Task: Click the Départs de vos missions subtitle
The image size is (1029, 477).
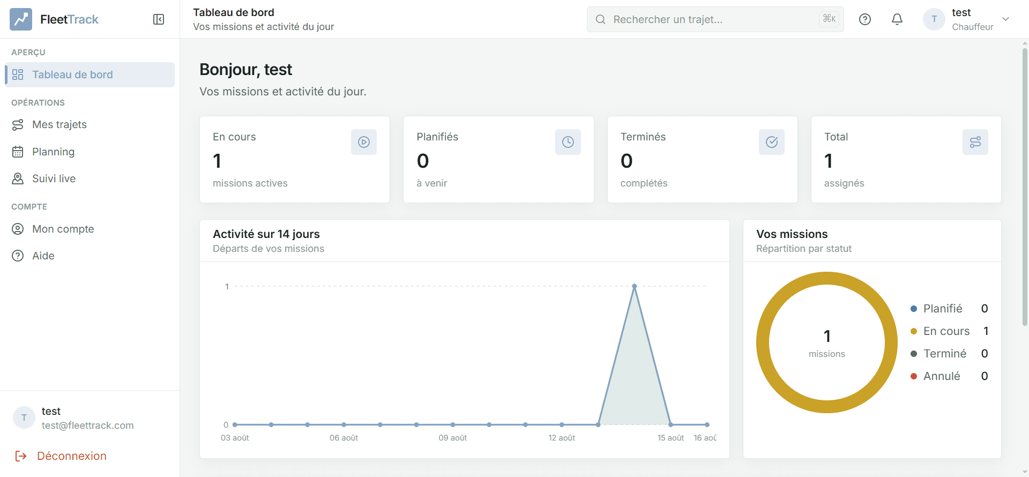Action: 269,249
